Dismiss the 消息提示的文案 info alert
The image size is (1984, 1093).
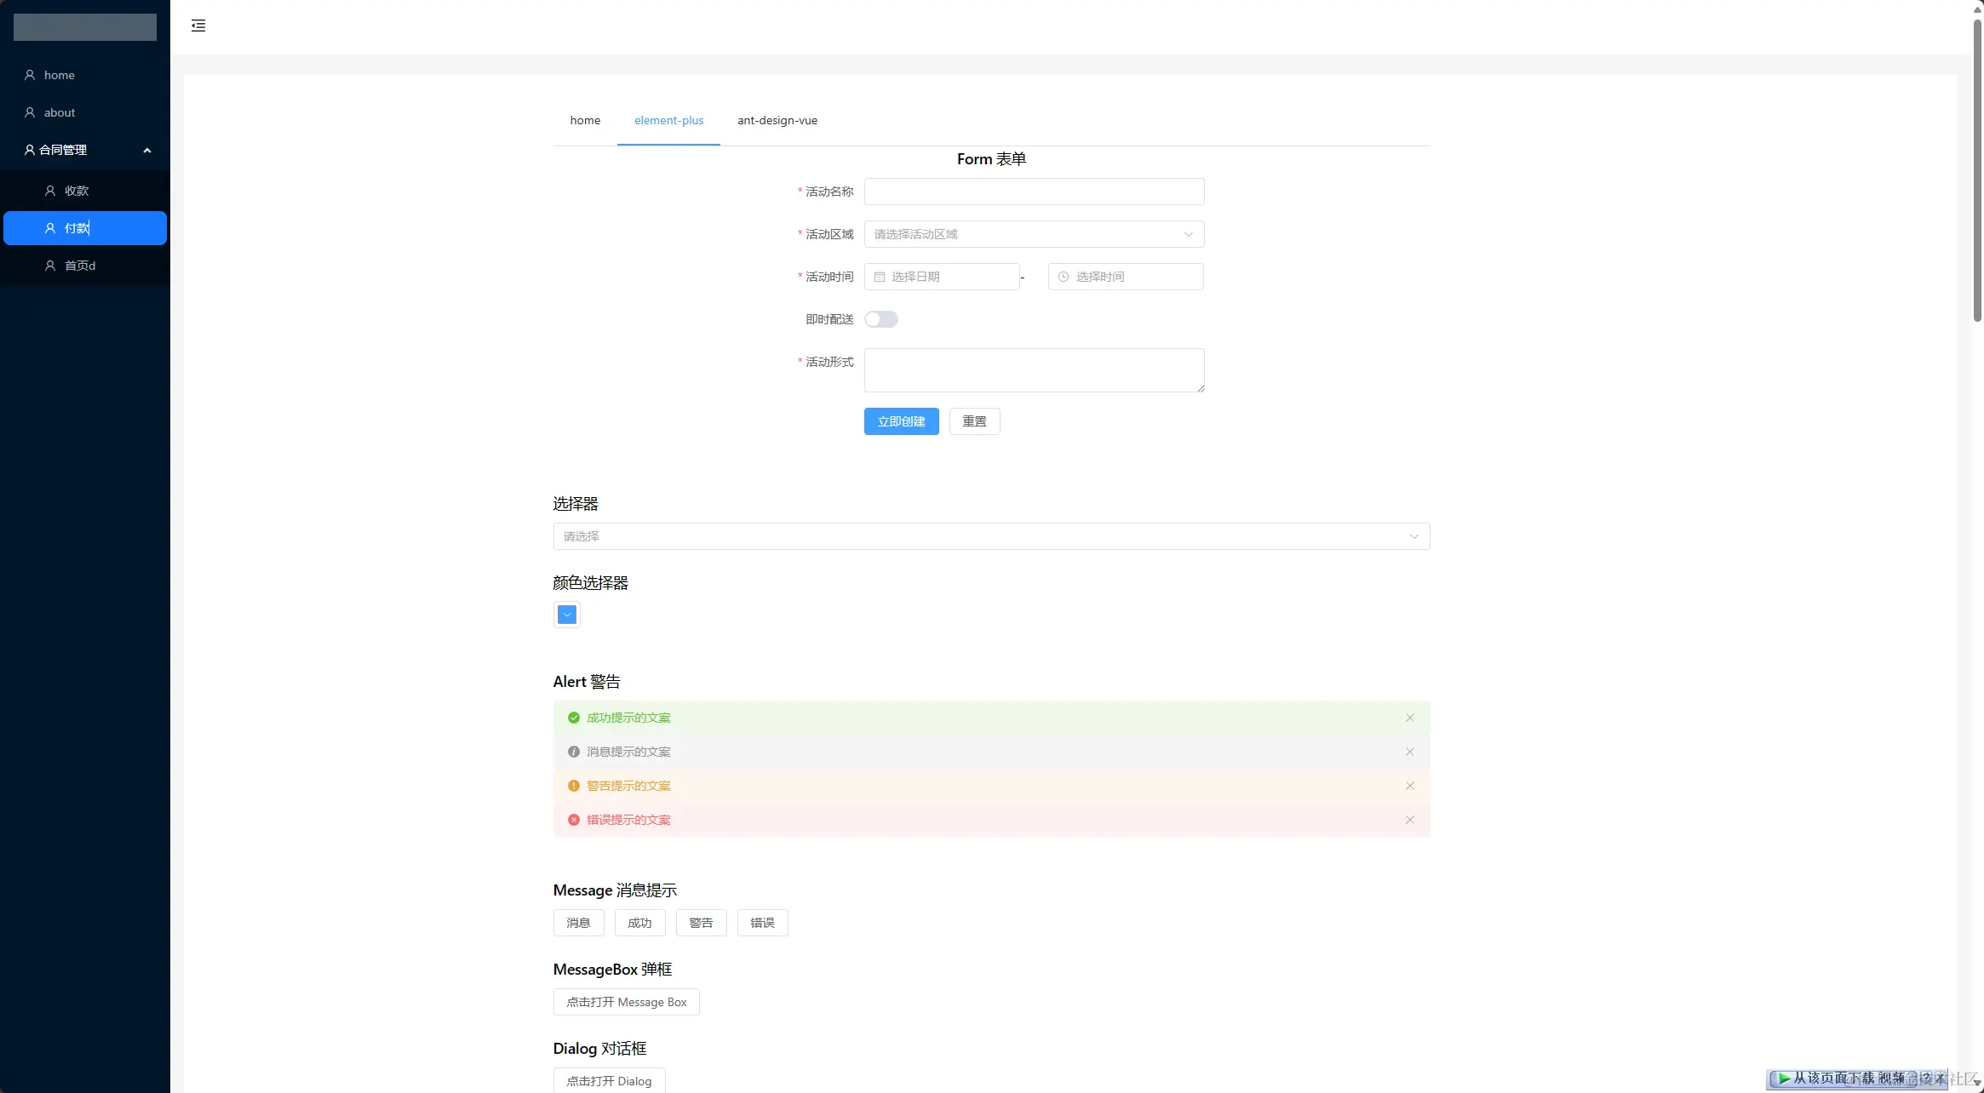[1410, 752]
